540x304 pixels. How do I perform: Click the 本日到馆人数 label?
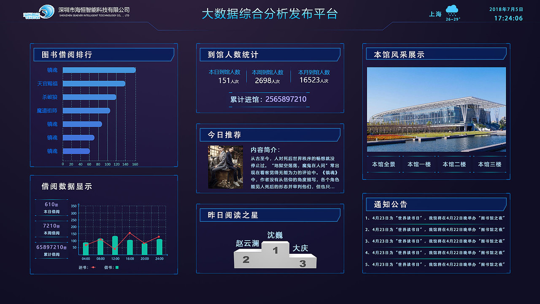(224, 72)
